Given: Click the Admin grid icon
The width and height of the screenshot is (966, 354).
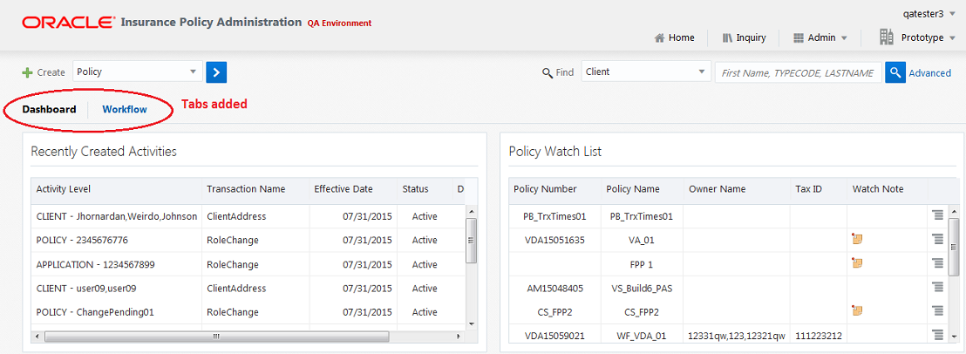Looking at the screenshot, I should tap(798, 38).
